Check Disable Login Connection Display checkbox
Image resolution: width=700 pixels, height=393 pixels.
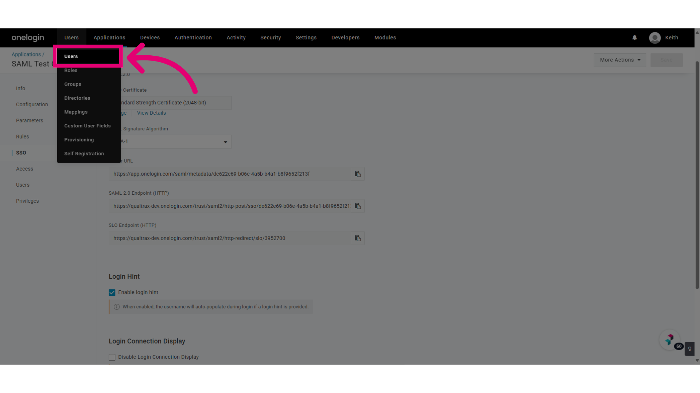pos(112,357)
